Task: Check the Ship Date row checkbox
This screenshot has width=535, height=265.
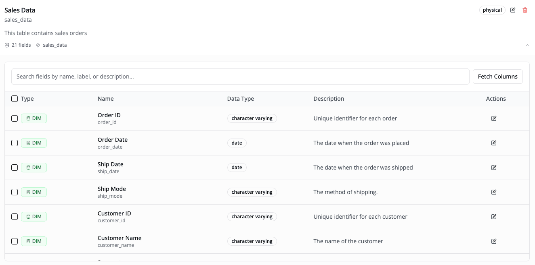Action: pos(15,167)
